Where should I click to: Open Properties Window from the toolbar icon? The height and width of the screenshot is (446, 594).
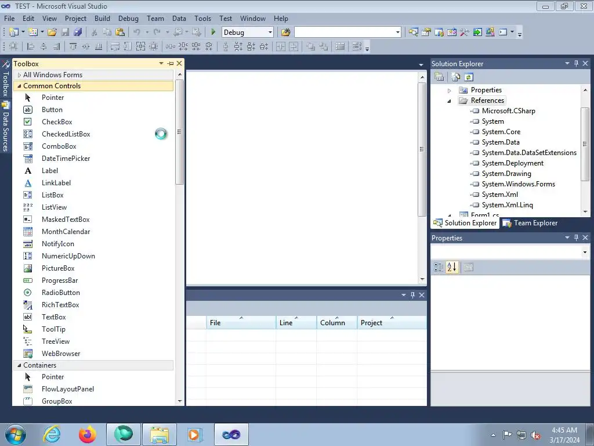[426, 33]
